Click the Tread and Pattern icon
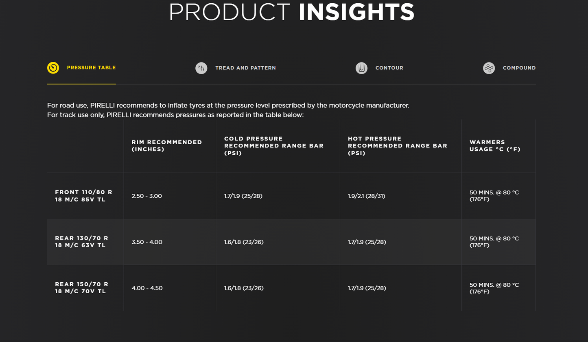The width and height of the screenshot is (588, 342). pyautogui.click(x=201, y=68)
